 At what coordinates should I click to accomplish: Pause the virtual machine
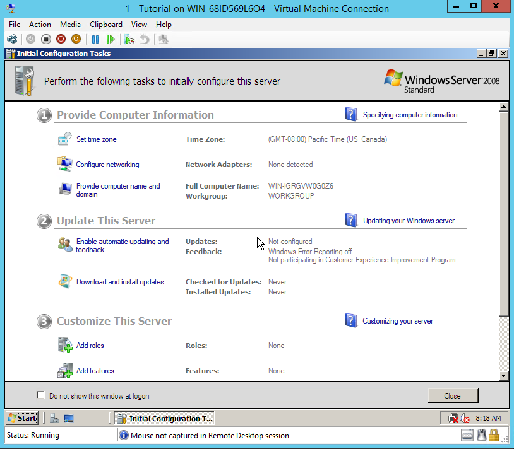(95, 39)
